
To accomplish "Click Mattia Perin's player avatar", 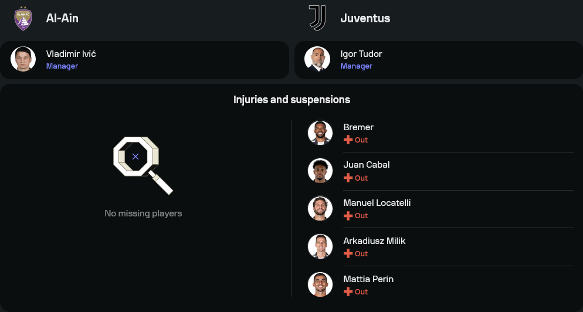I will click(320, 284).
